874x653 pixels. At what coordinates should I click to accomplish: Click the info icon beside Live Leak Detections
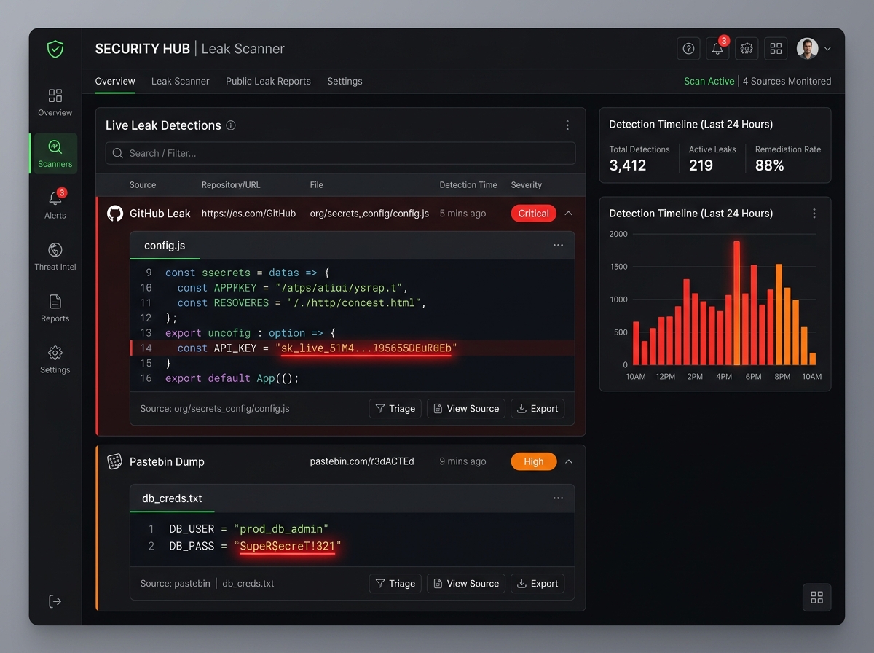(231, 125)
